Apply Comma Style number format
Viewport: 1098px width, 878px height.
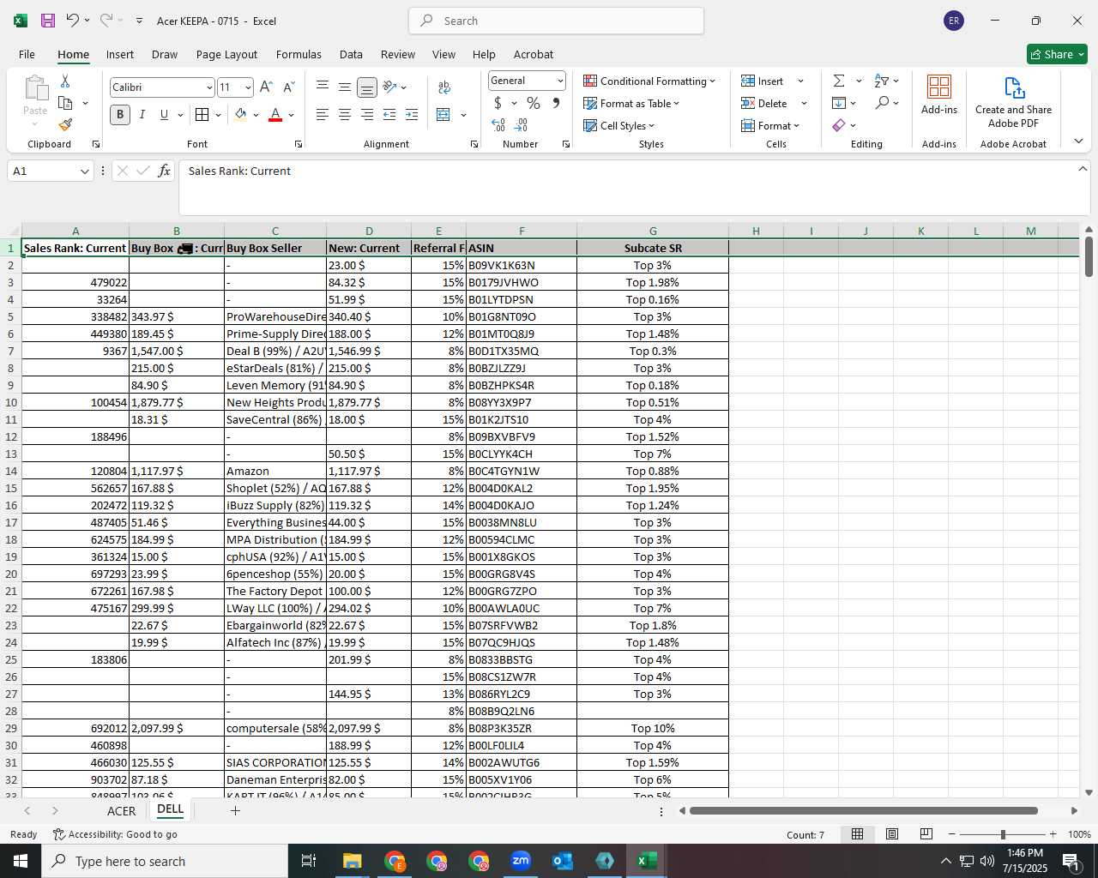(x=556, y=103)
